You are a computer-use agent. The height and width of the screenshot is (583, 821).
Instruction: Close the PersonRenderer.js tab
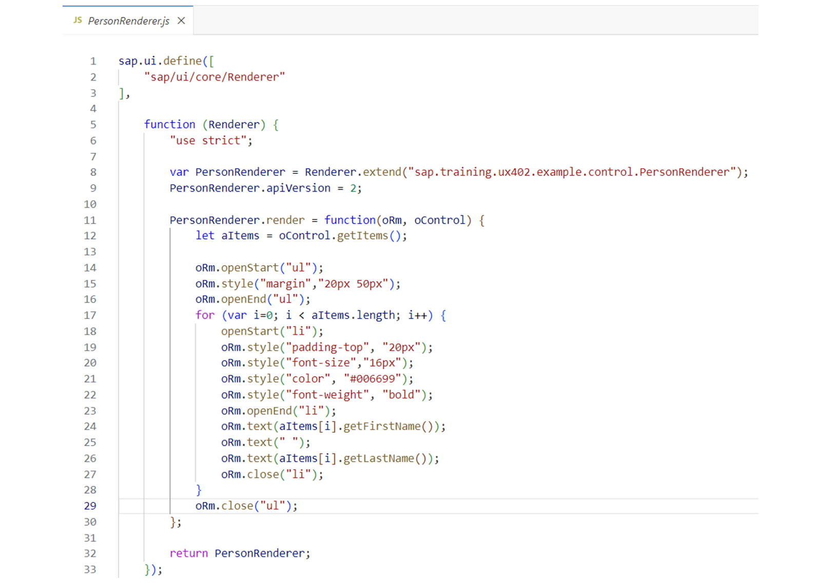[181, 21]
